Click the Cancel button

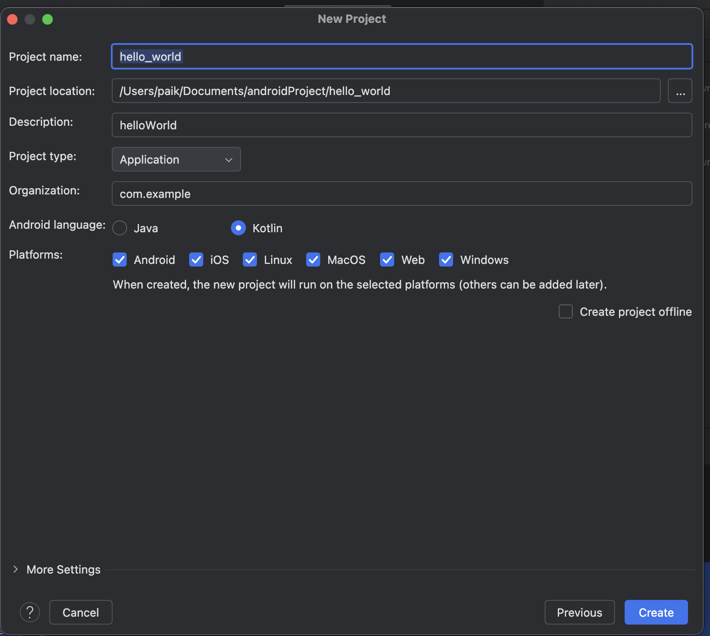click(81, 612)
